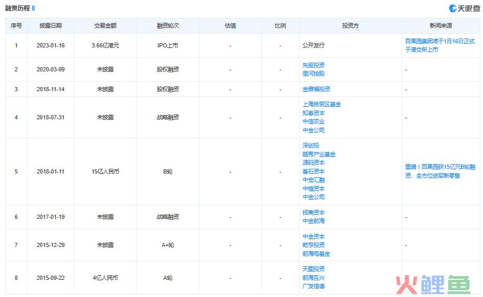483x297 pixels.
Task: Open investor link 基石资本
Action: (x=313, y=171)
